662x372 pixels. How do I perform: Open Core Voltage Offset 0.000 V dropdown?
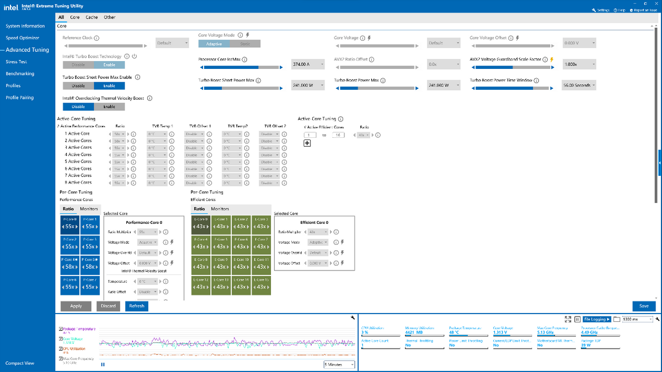point(579,43)
